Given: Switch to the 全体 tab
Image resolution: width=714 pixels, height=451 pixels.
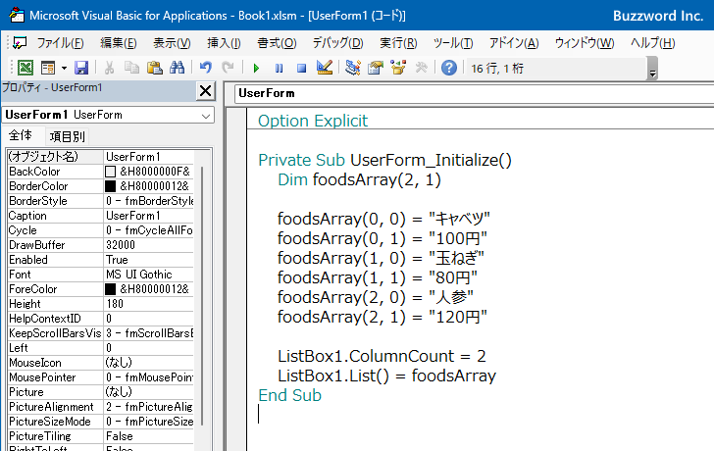Looking at the screenshot, I should pos(21,135).
